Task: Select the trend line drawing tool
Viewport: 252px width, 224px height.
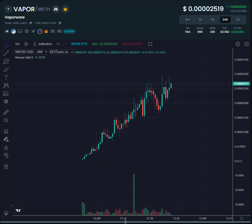Action: pos(6,53)
